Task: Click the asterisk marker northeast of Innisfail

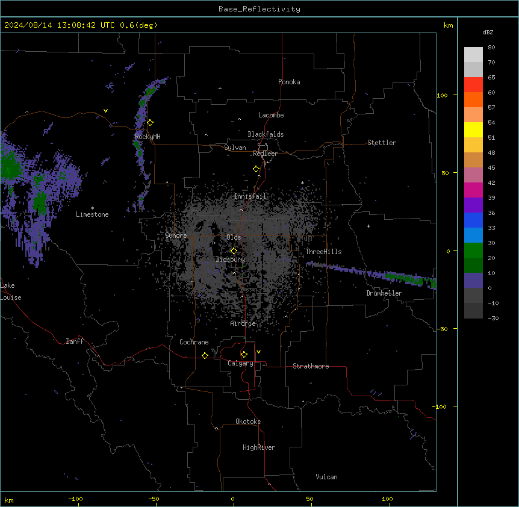Action: pos(302,182)
